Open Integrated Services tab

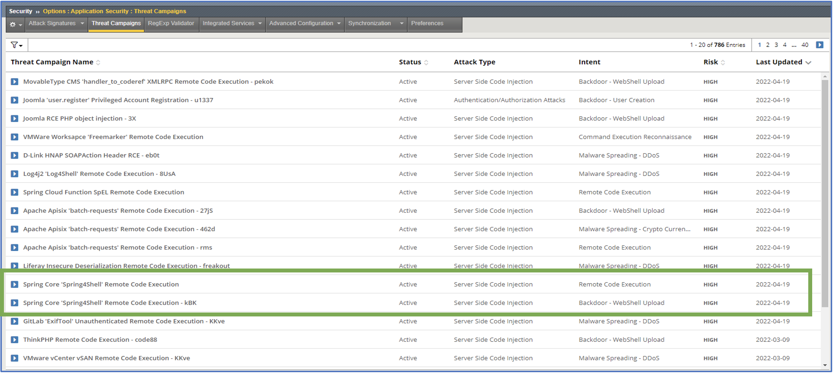[x=228, y=23]
